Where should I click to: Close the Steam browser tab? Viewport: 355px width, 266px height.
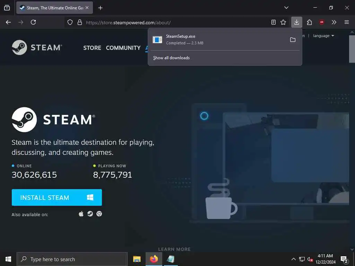87,8
